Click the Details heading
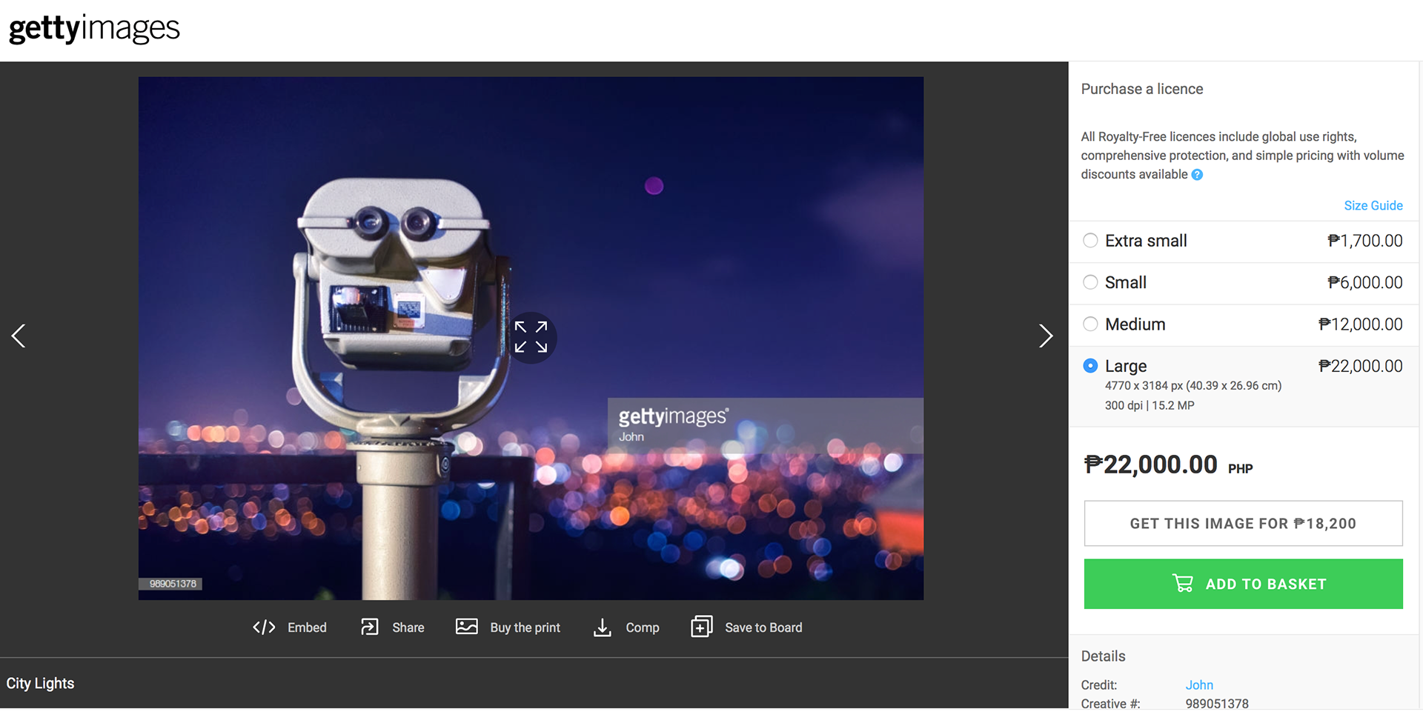The height and width of the screenshot is (726, 1423). [x=1103, y=656]
